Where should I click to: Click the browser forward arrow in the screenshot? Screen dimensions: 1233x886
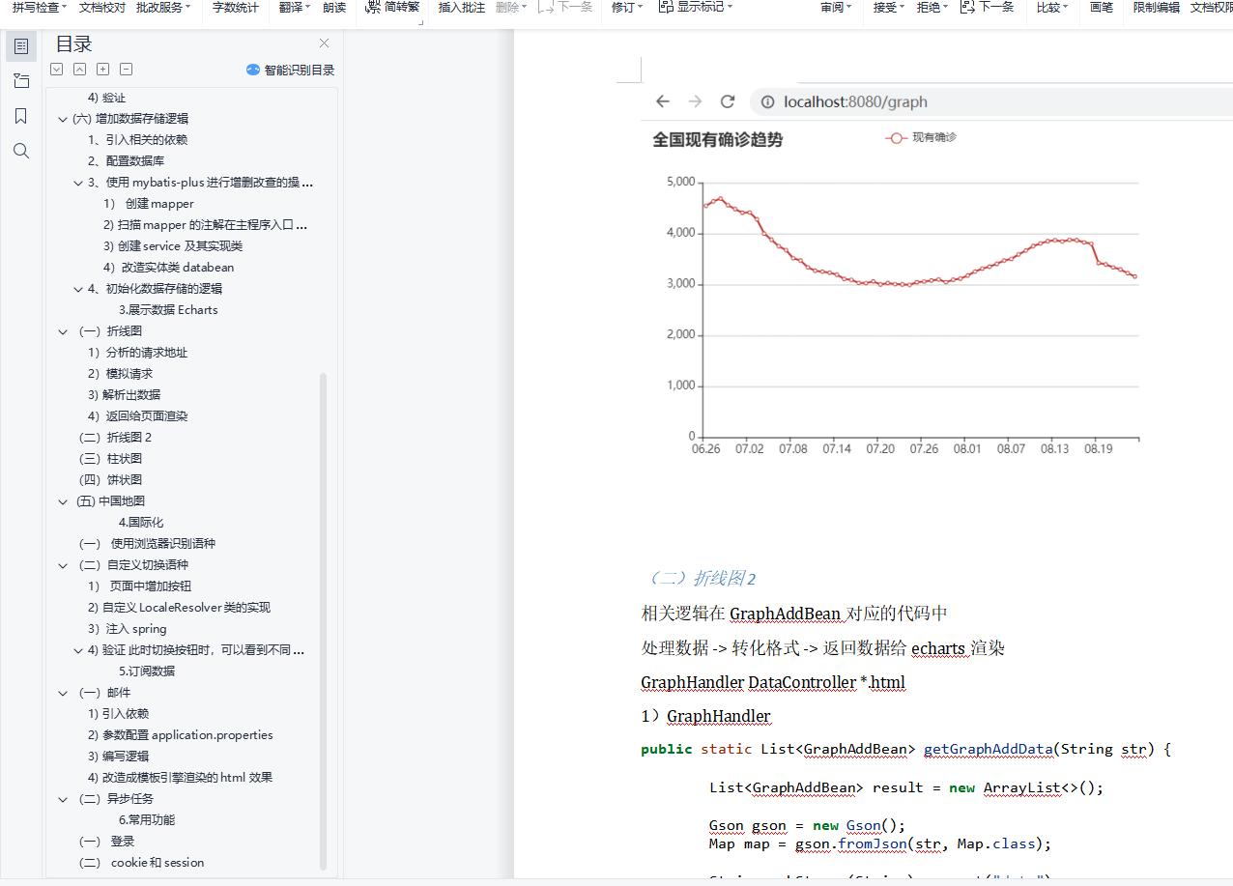tap(695, 101)
